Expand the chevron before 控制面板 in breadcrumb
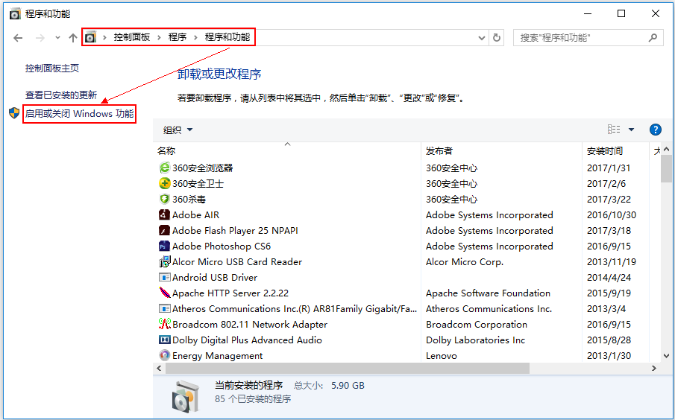Image resolution: width=675 pixels, height=420 pixels. click(104, 37)
